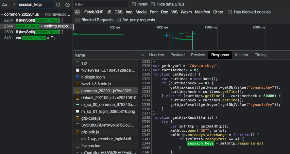
Task: Switch to the Timing tab
Action: [x=261, y=55]
